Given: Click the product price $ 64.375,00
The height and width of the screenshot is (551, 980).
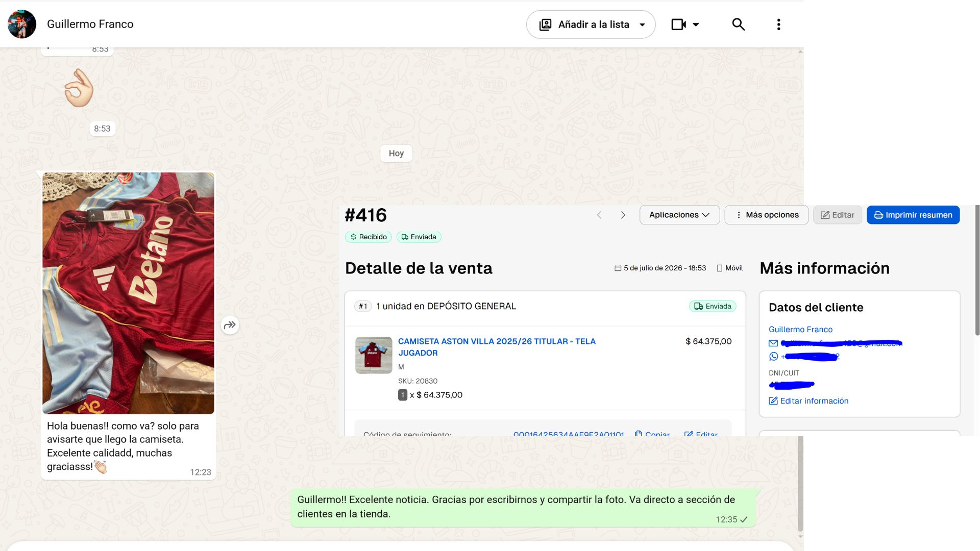Looking at the screenshot, I should (x=708, y=341).
